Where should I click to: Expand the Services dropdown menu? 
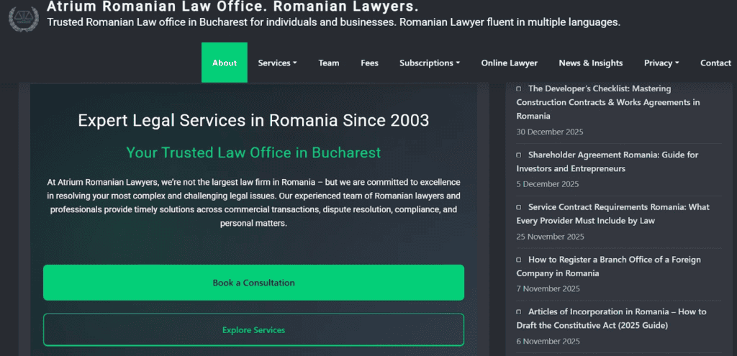pyautogui.click(x=277, y=63)
